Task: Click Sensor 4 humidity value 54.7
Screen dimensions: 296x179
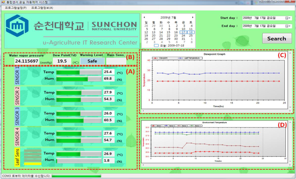Action: point(109,140)
